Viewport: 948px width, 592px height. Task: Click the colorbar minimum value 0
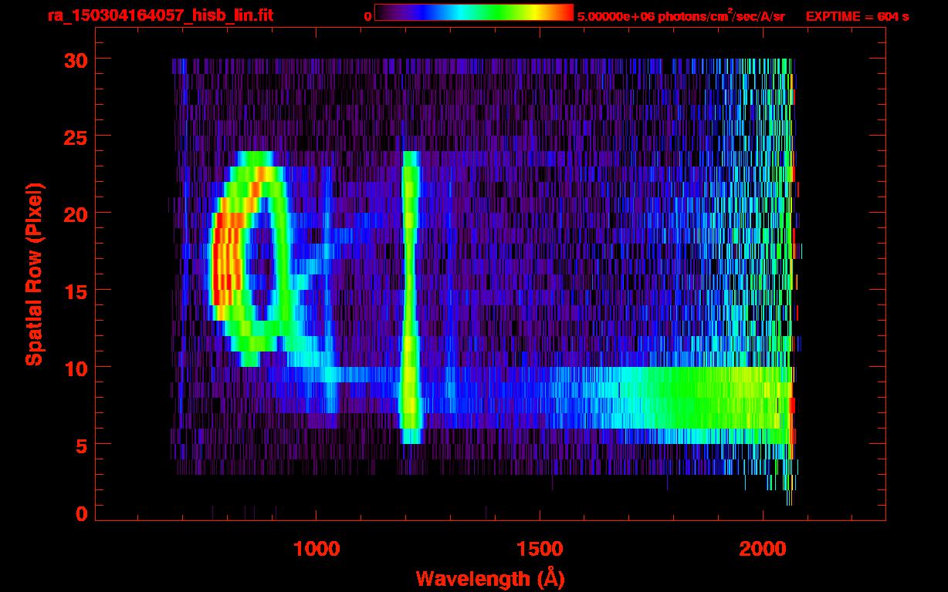point(367,16)
